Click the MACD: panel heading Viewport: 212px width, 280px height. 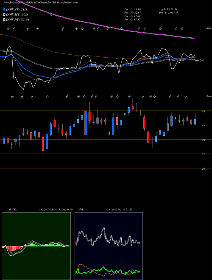pos(13,210)
